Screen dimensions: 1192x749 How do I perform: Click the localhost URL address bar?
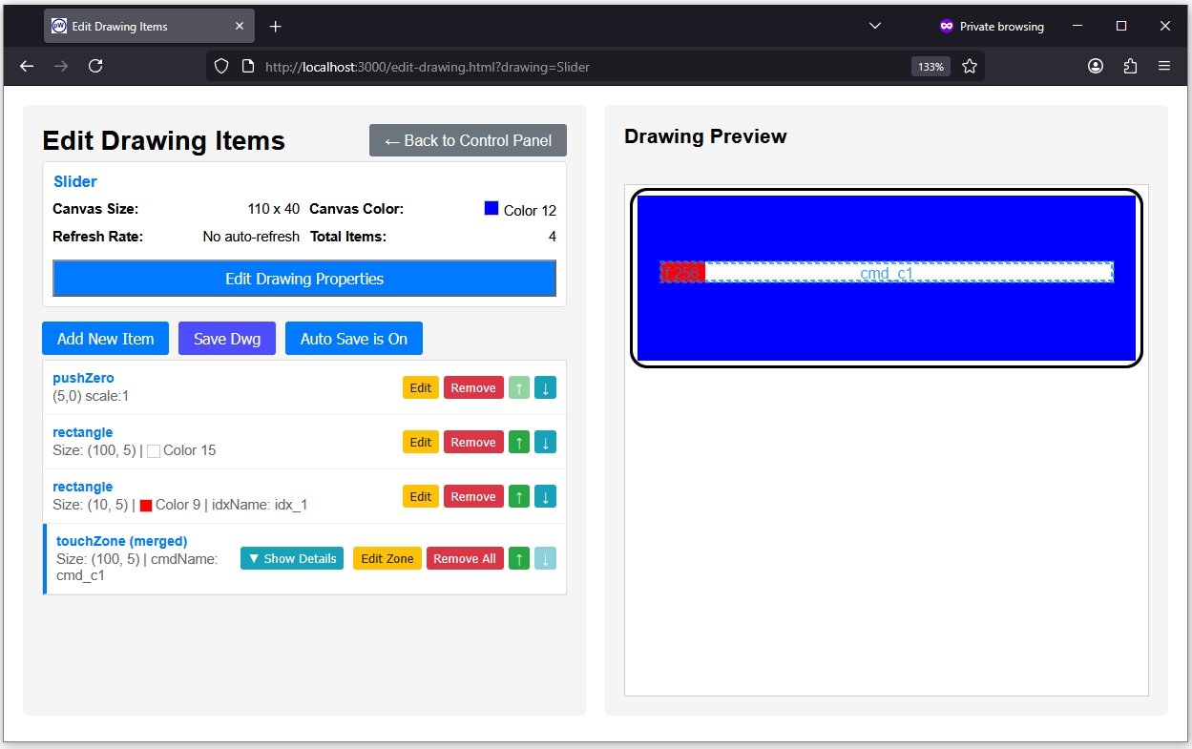(573, 67)
